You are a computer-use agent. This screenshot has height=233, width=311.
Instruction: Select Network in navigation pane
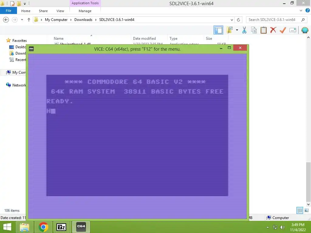point(16,85)
